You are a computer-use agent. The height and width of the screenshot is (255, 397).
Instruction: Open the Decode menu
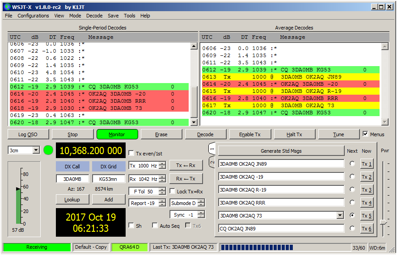94,16
